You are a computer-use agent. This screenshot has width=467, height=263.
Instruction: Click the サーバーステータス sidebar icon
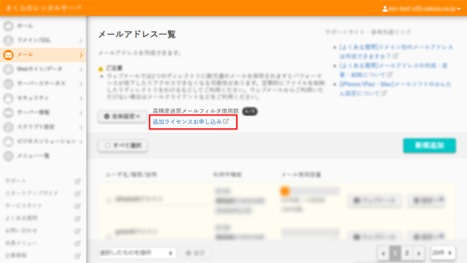pos(8,83)
